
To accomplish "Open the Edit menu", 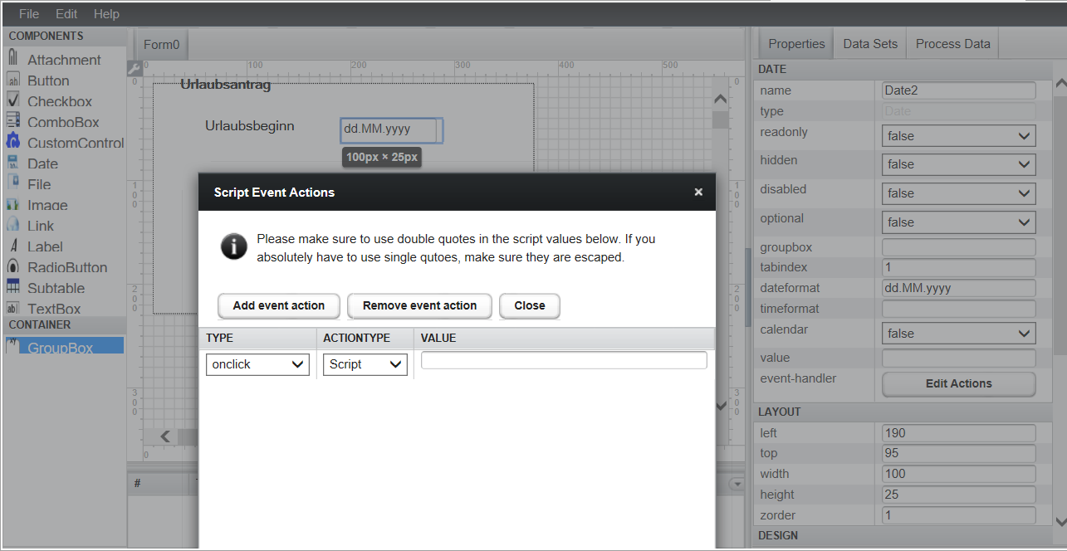I will tap(66, 14).
